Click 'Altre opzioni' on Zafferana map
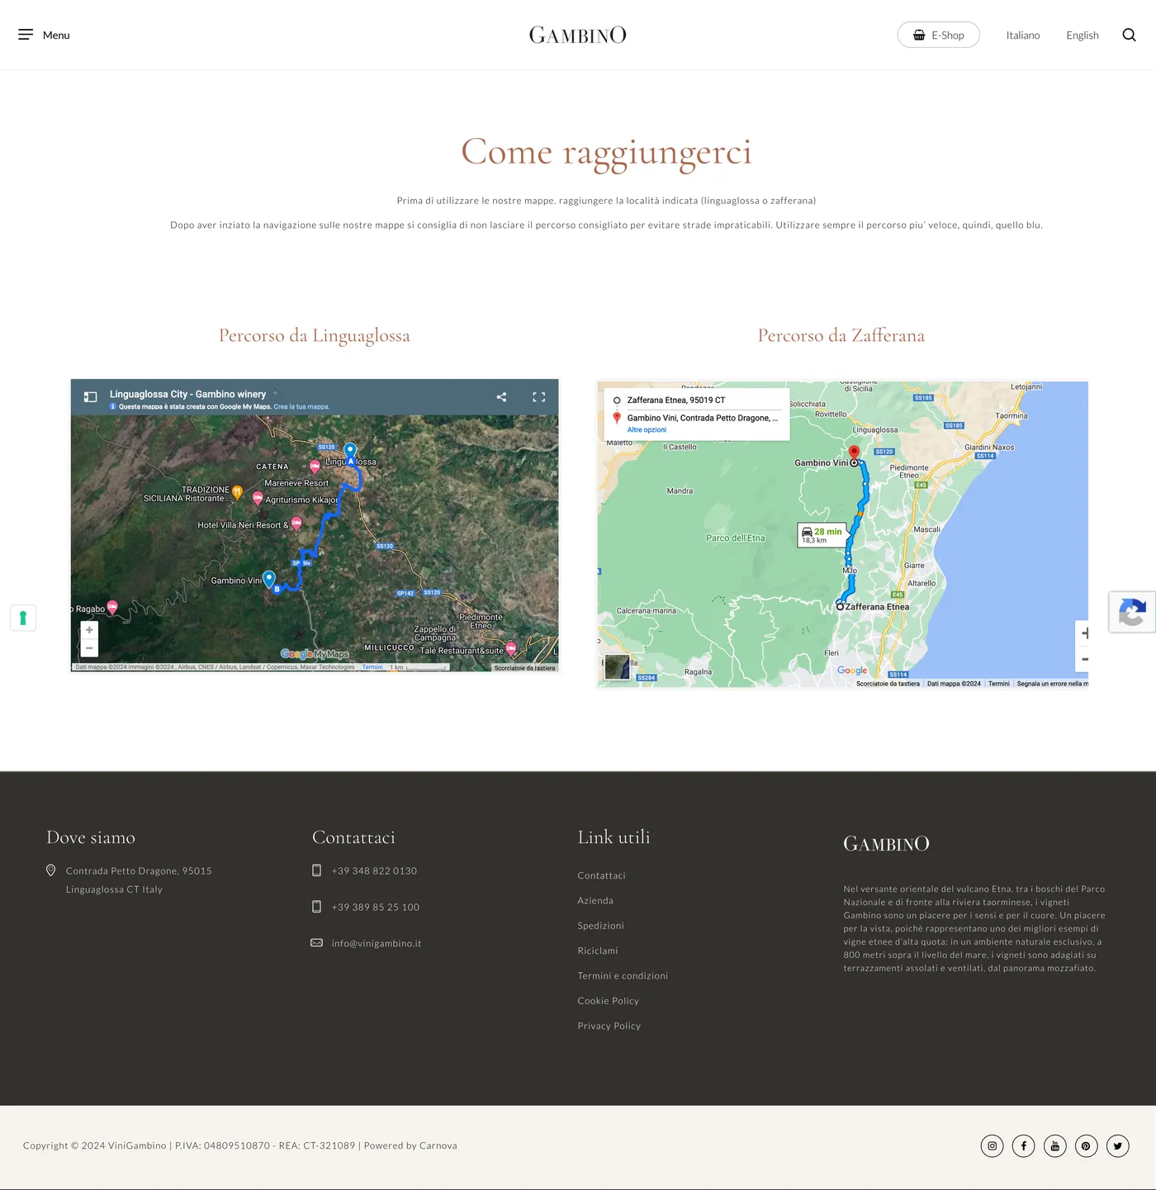Screen dimensions: 1156x1190 click(647, 429)
